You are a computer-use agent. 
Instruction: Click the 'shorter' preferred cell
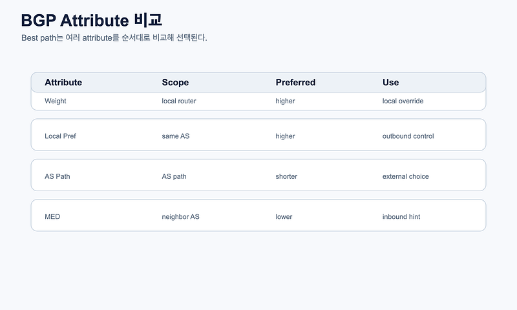pos(286,176)
